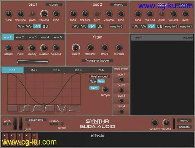Select sine waveform for osc 2
The width and height of the screenshot is (195, 148).
point(75,26)
